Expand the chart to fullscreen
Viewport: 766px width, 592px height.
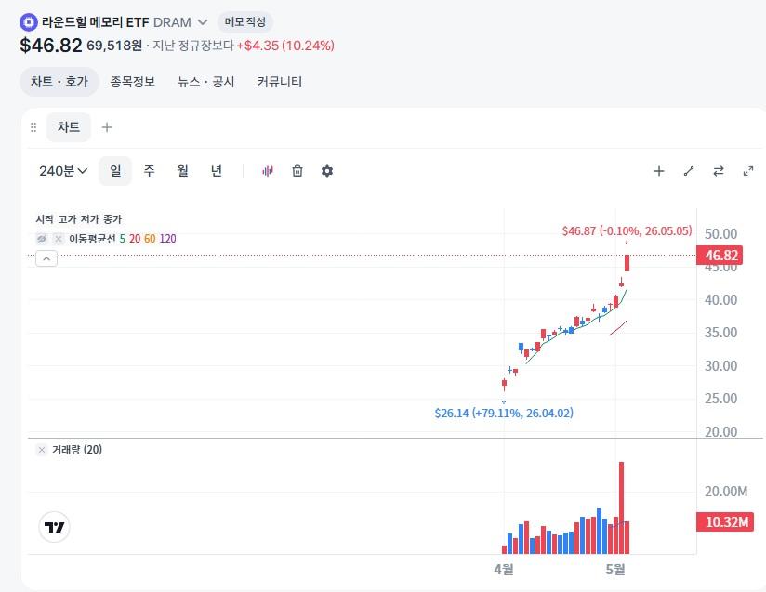[748, 171]
